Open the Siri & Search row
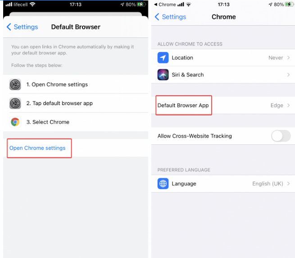 coord(223,74)
